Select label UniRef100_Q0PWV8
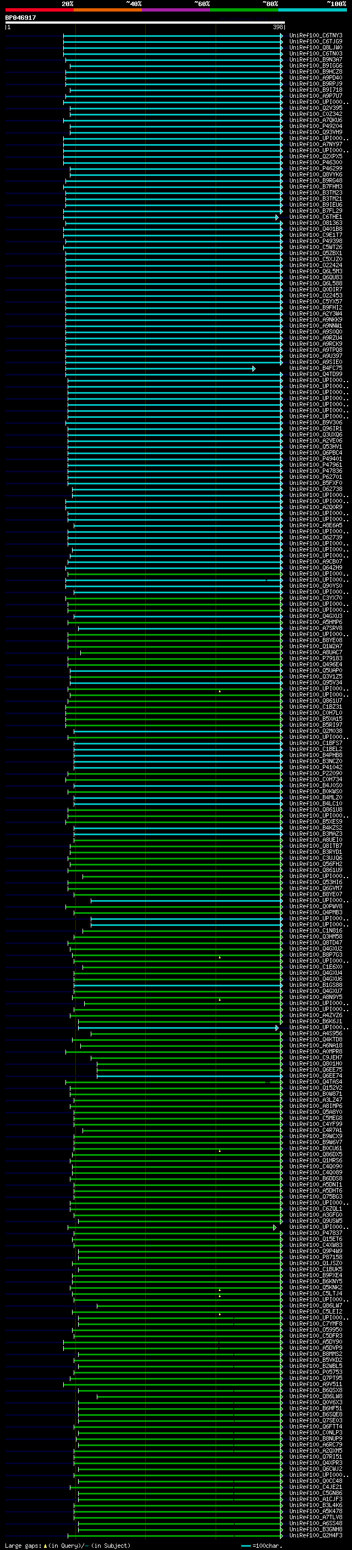 316,906
